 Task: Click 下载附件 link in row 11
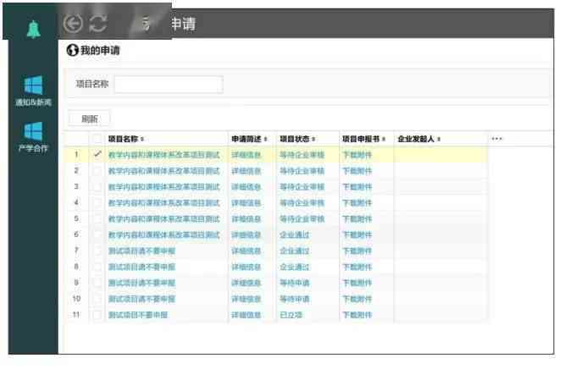pos(357,315)
